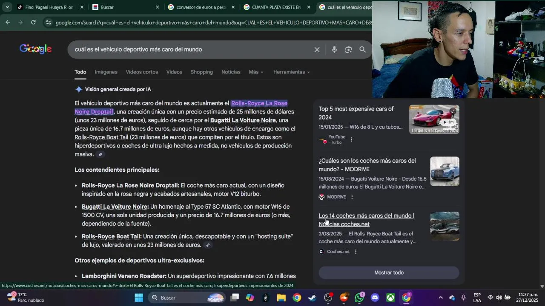Click the link icon after the overview paragraph
This screenshot has height=306, width=545.
click(x=100, y=154)
